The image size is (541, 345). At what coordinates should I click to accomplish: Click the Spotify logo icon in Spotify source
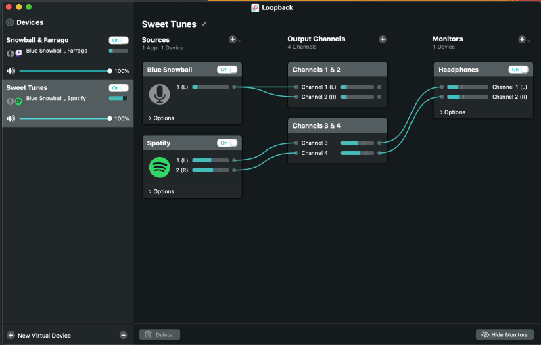tap(160, 167)
